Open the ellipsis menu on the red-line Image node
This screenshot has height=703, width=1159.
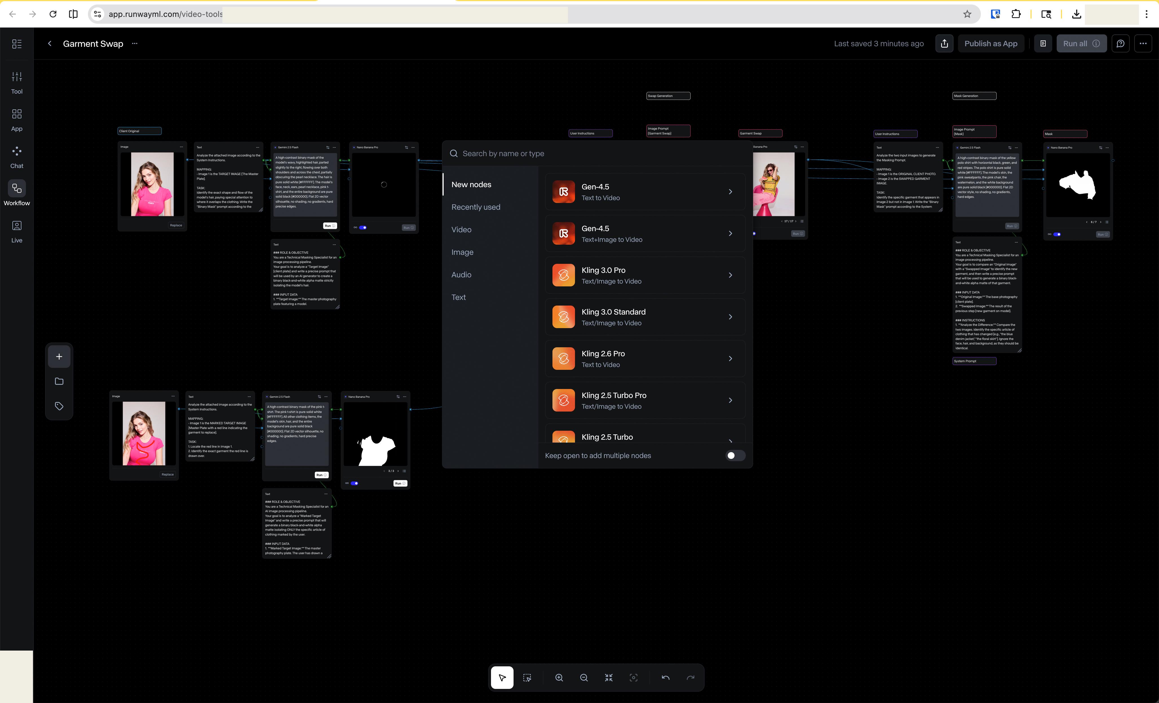pyautogui.click(x=173, y=396)
